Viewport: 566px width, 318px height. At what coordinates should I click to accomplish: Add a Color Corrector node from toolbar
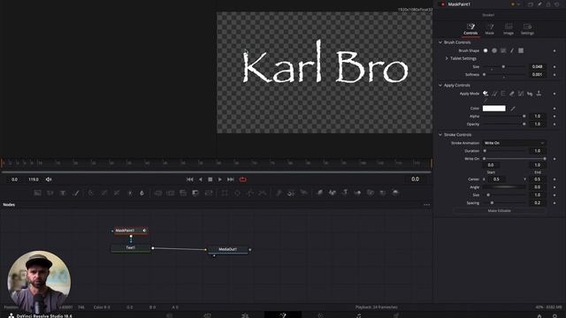click(x=90, y=193)
